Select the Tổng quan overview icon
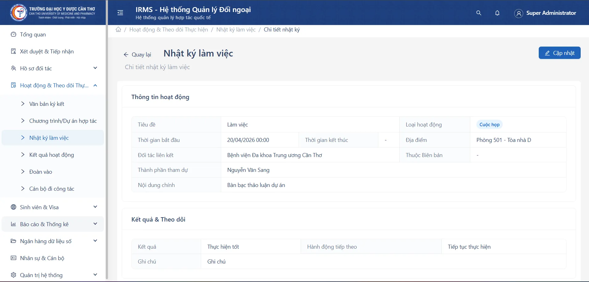 pos(13,34)
